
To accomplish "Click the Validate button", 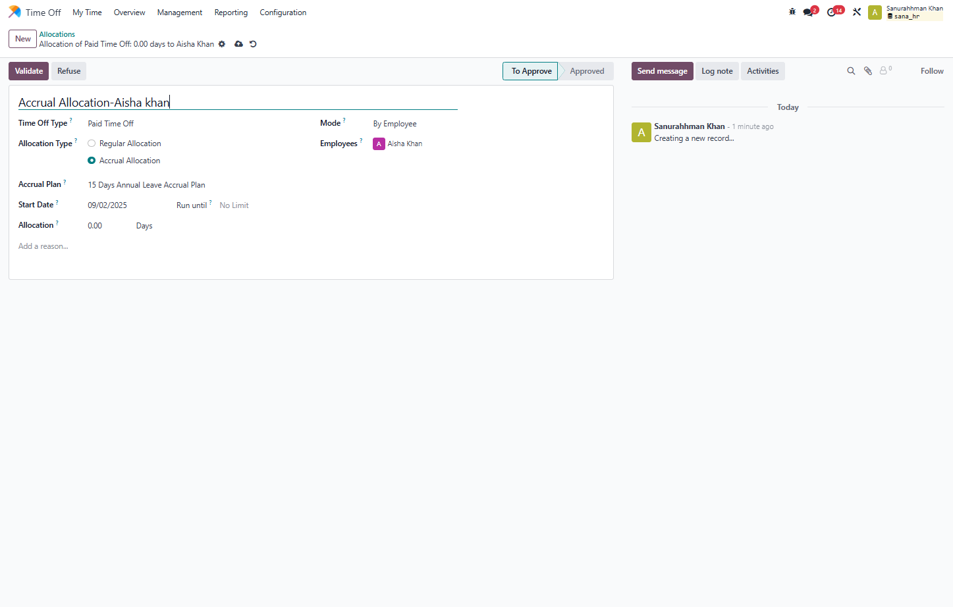I will tap(29, 71).
